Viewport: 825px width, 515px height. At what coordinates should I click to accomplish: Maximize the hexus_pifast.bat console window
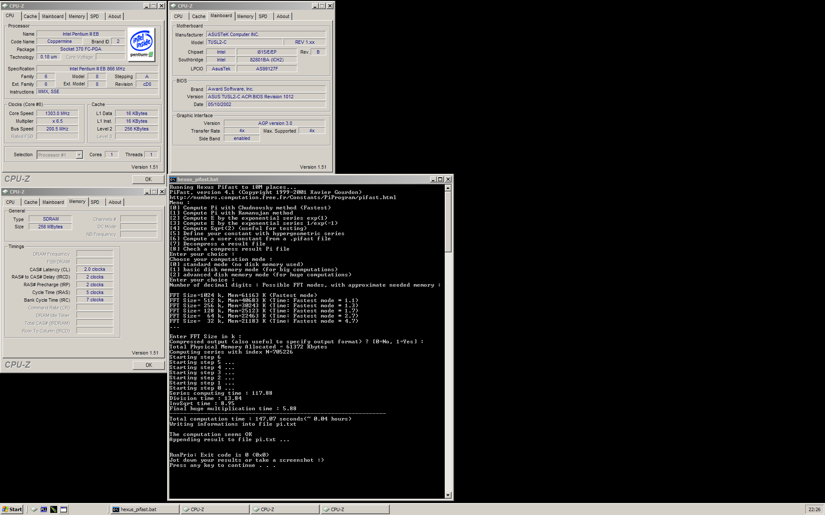click(x=440, y=179)
